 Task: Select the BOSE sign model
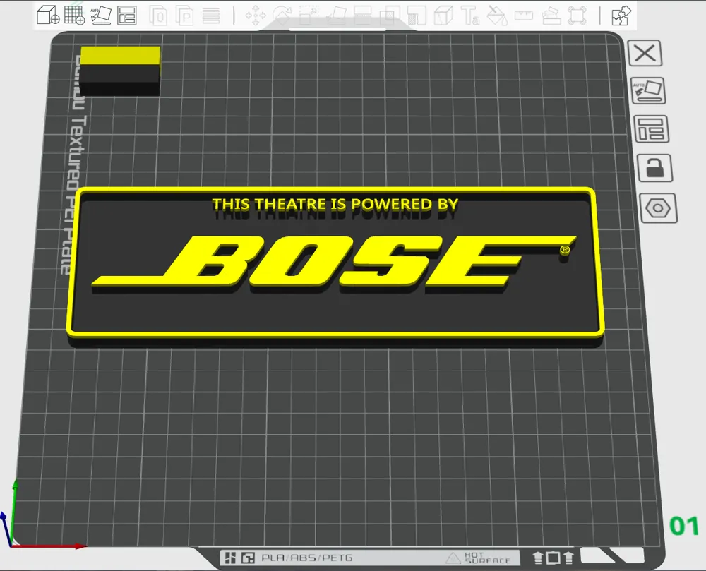[x=335, y=265]
